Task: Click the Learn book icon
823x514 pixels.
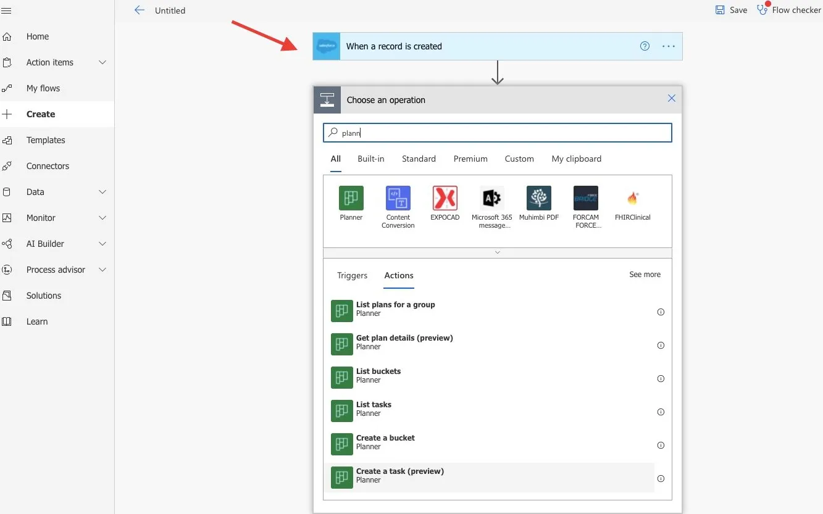Action: pos(7,321)
